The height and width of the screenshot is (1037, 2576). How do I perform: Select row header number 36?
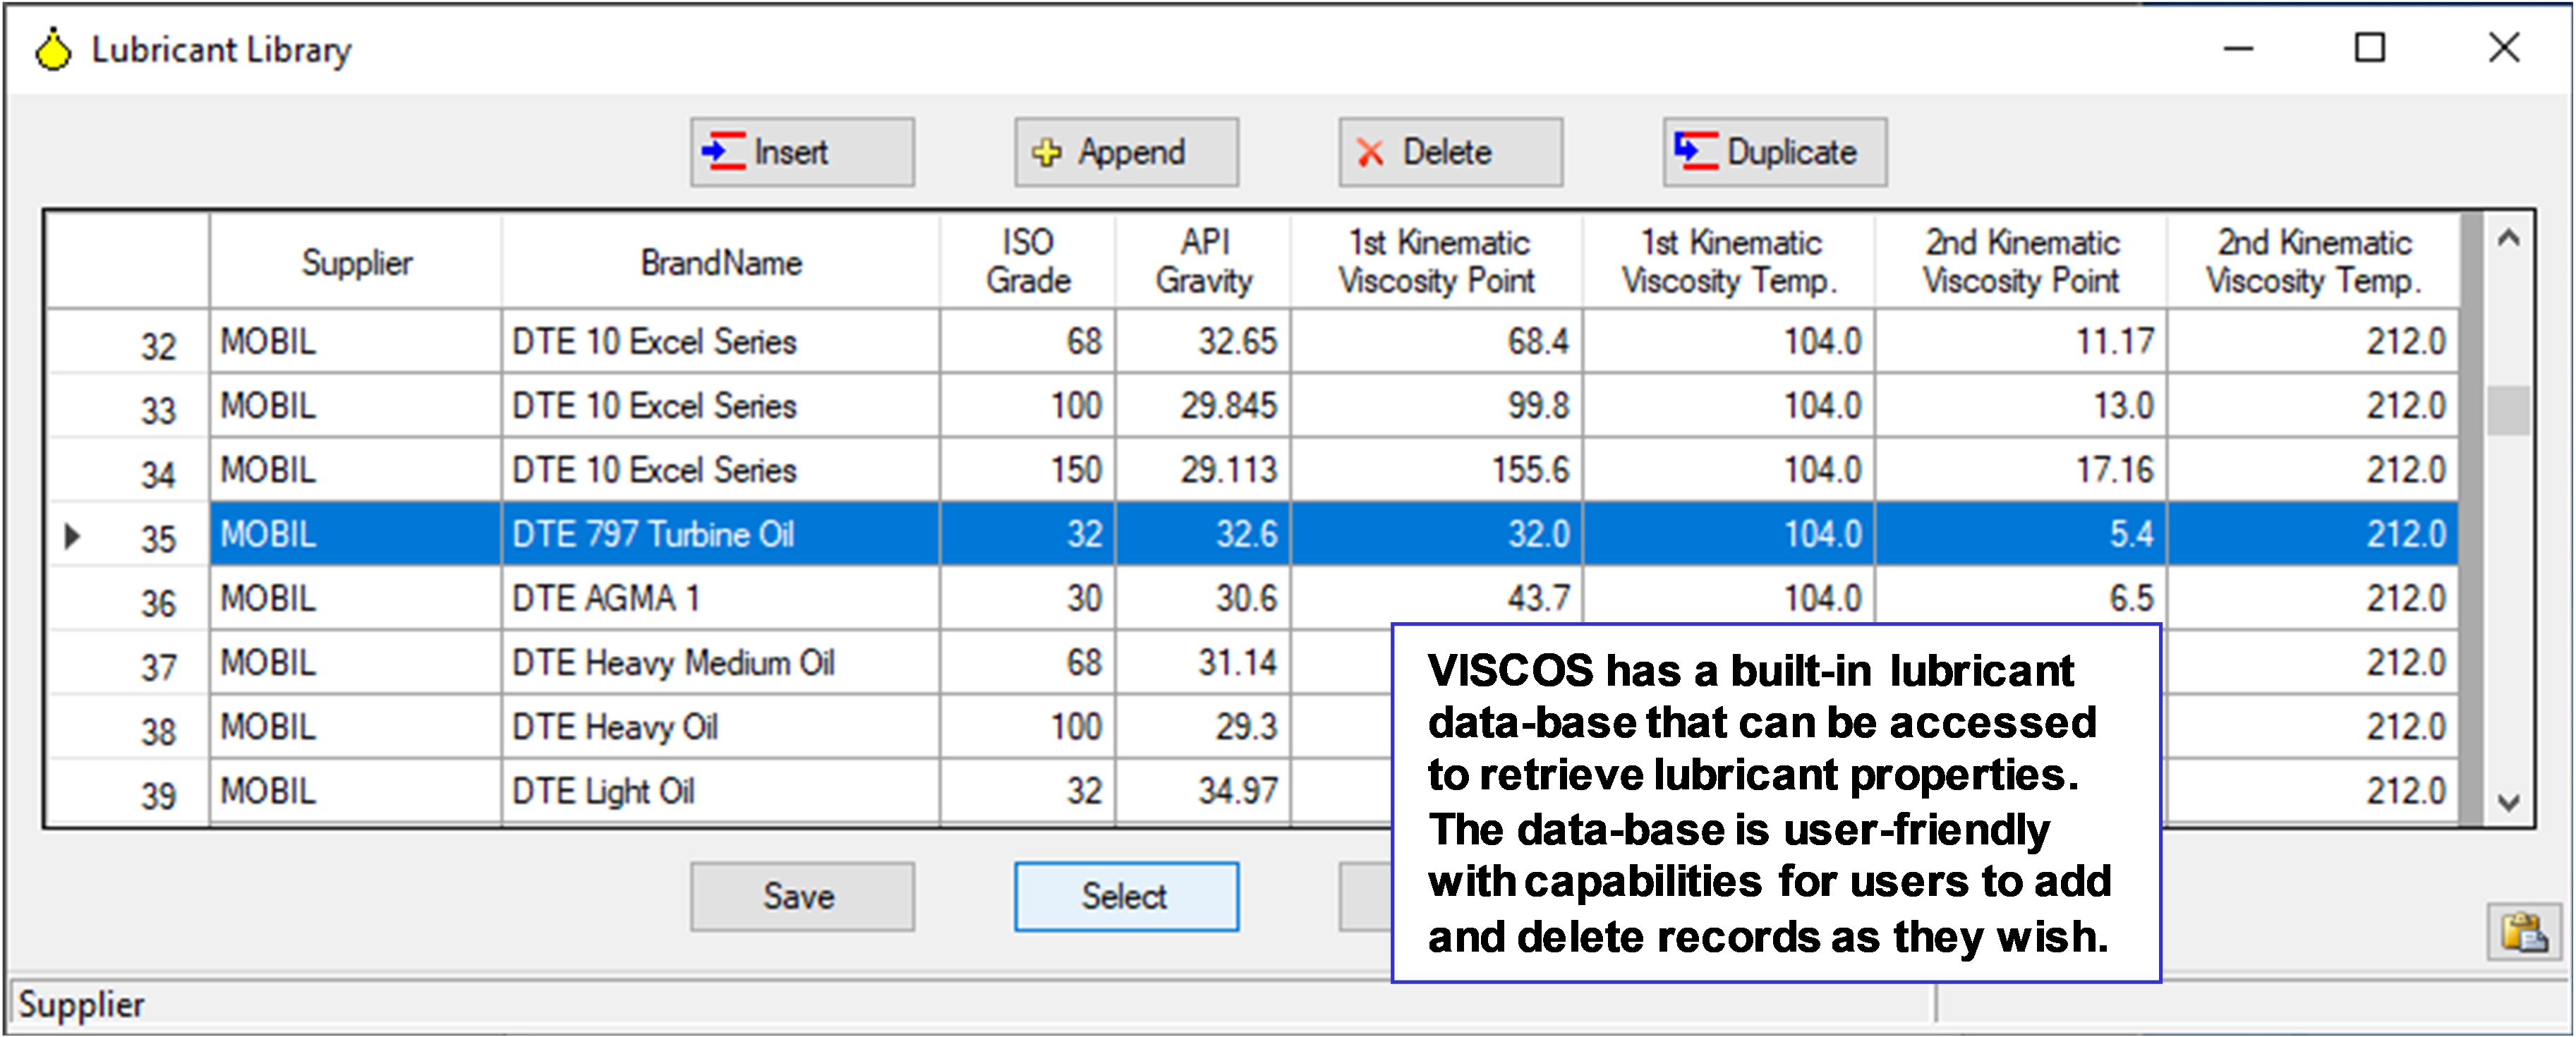coord(129,599)
